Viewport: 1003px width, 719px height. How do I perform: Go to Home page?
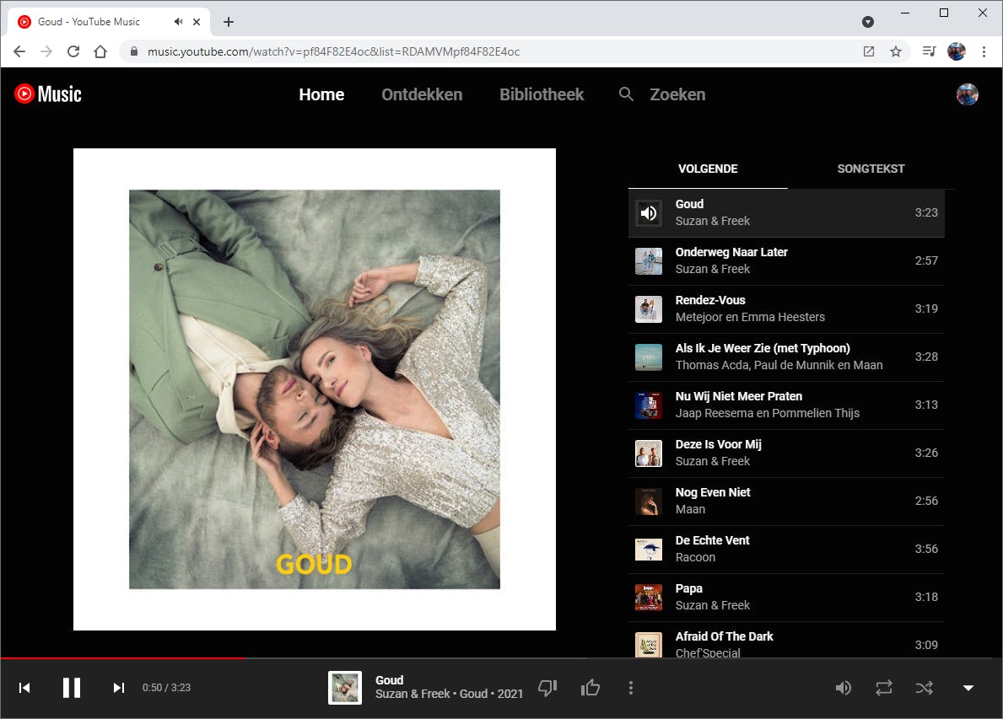pyautogui.click(x=321, y=94)
